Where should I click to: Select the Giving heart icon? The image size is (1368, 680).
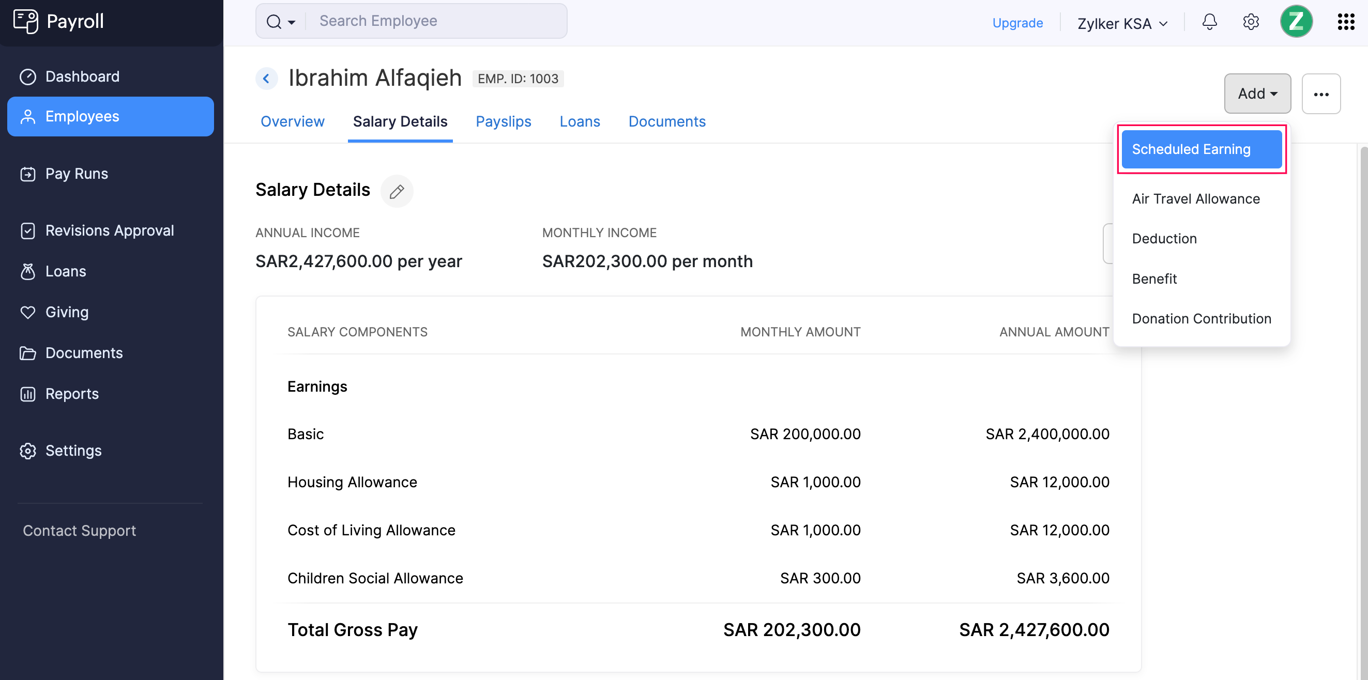[x=27, y=312]
